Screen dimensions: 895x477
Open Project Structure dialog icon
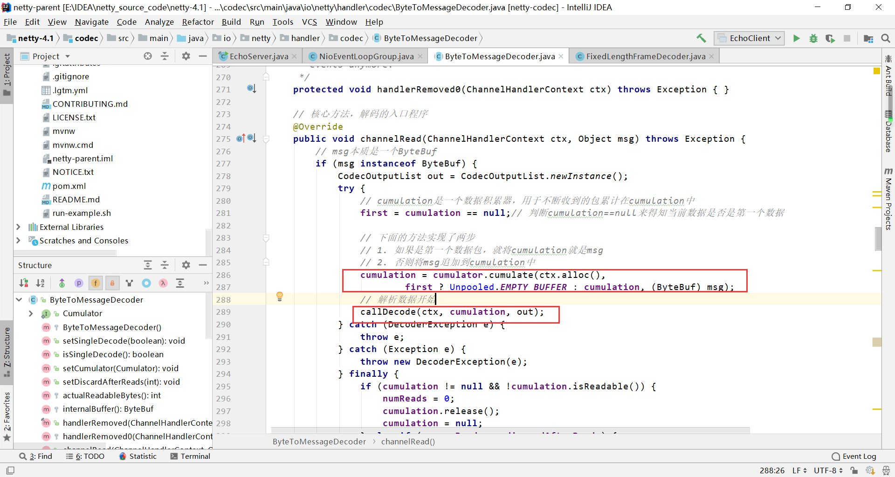(x=868, y=38)
